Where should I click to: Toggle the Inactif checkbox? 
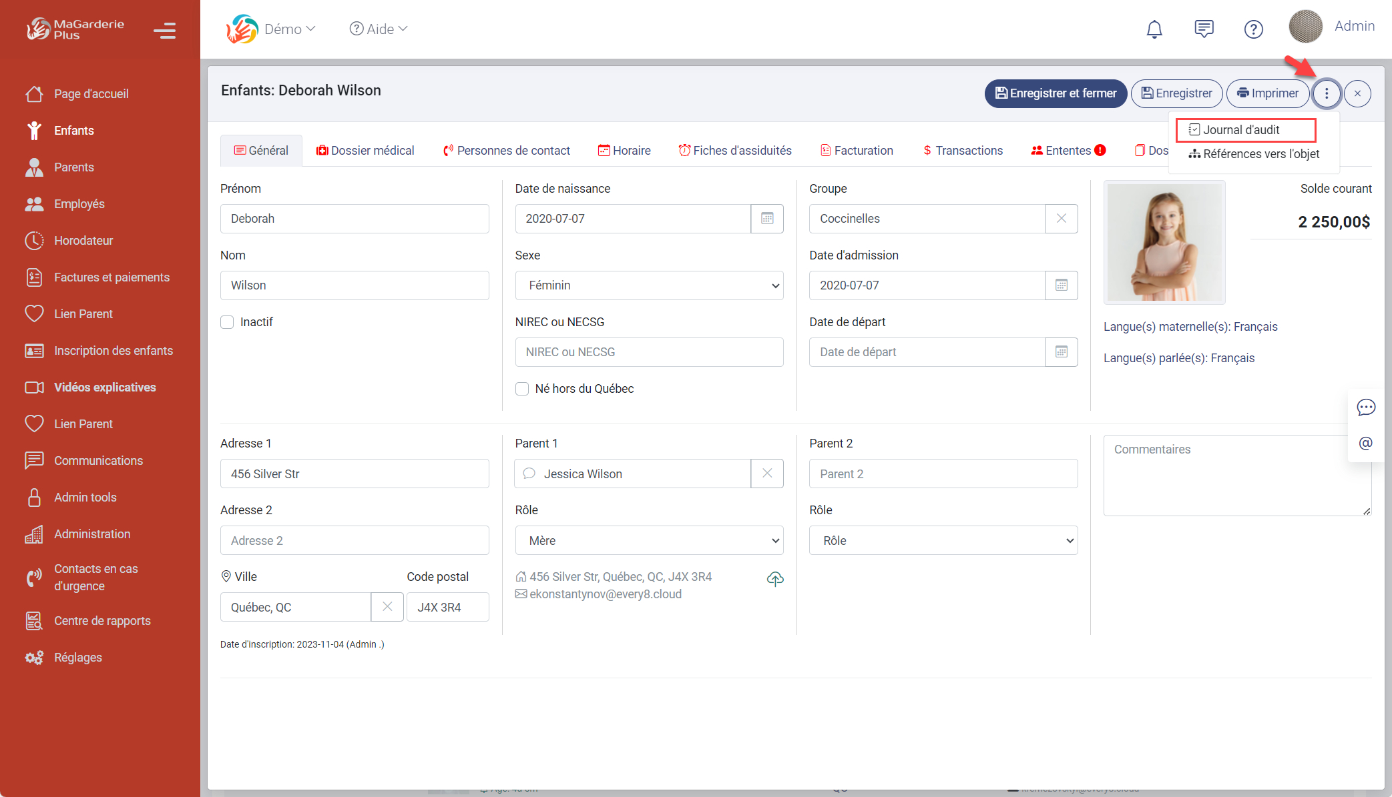click(227, 322)
